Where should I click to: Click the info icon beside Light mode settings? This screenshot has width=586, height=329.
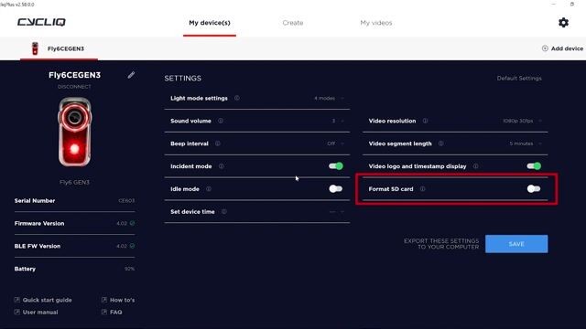click(237, 98)
